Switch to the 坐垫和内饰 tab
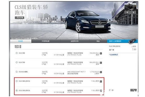The width and height of the screenshot is (145, 97). point(75,41)
